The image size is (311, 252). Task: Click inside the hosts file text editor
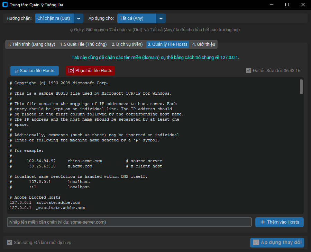pyautogui.click(x=152, y=146)
